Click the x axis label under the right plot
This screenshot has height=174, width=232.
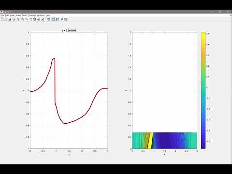click(x=165, y=155)
